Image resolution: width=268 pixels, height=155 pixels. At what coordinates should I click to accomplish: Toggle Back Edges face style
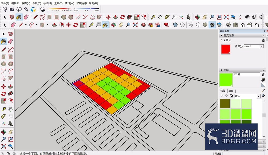pos(182,25)
